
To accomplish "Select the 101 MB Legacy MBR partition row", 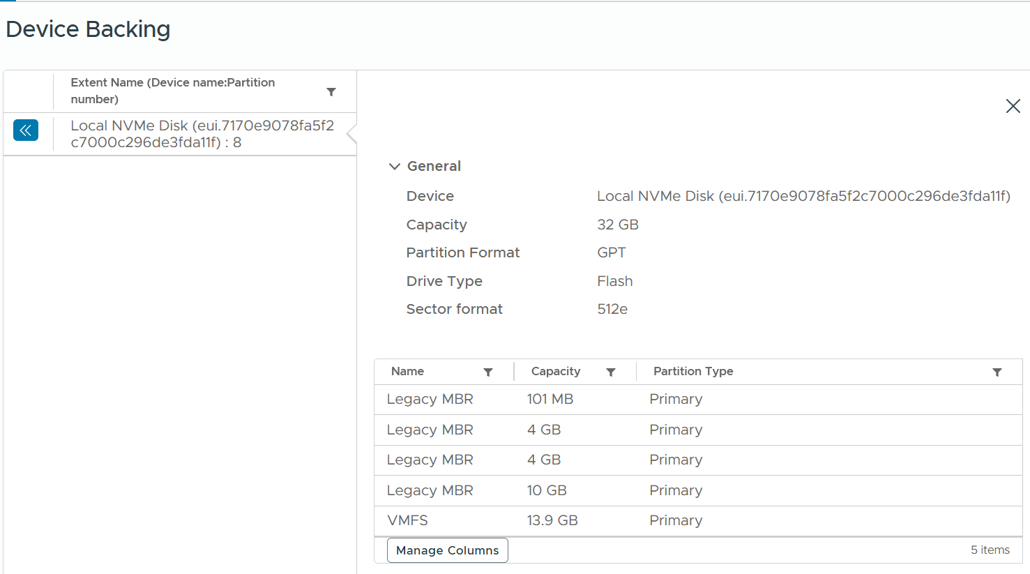I will 698,400.
